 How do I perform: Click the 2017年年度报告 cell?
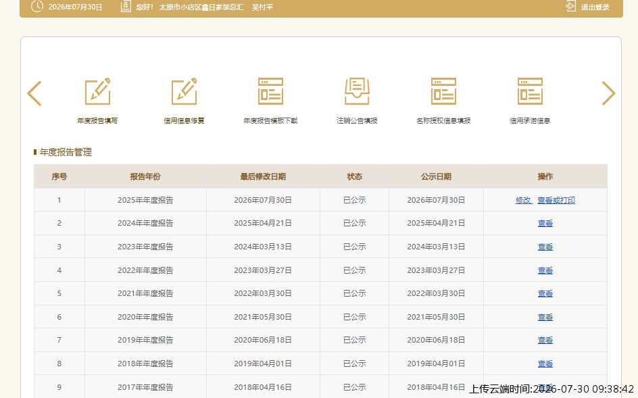145,387
